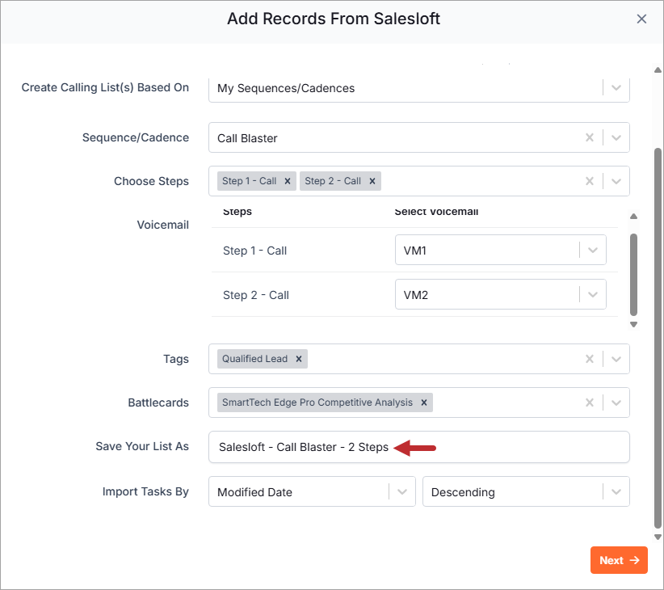Click the main dialog scrollbar thumb
The image size is (664, 590).
click(658, 338)
